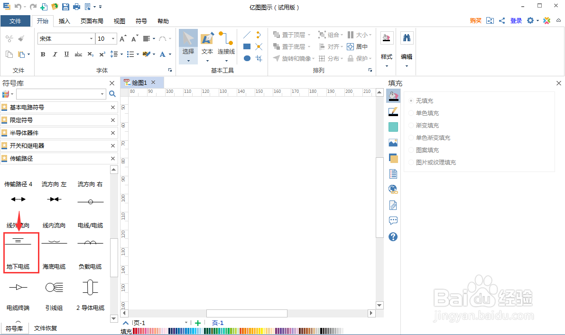565x335 pixels.
Task: Increase font size with larger A
Action: [x=123, y=38]
